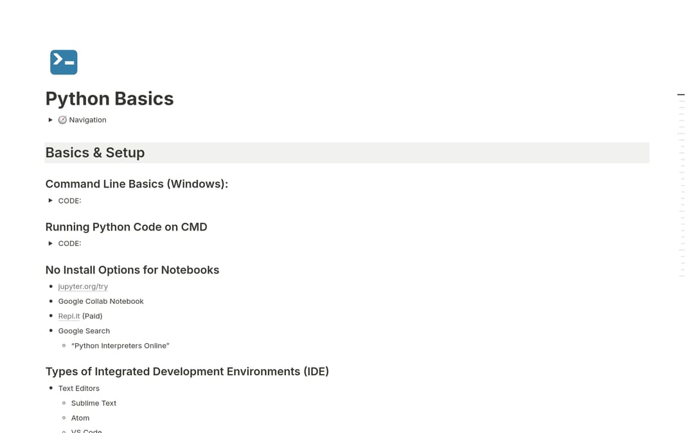
Task: Click the PowerShell terminal page icon
Action: 64,62
